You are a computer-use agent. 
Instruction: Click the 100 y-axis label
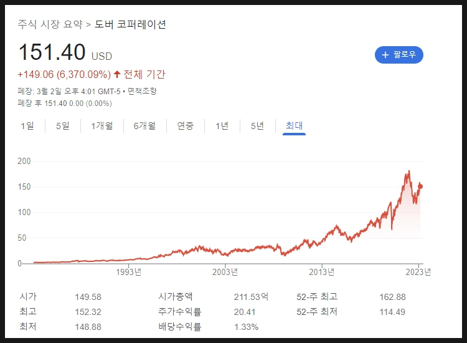click(x=24, y=213)
